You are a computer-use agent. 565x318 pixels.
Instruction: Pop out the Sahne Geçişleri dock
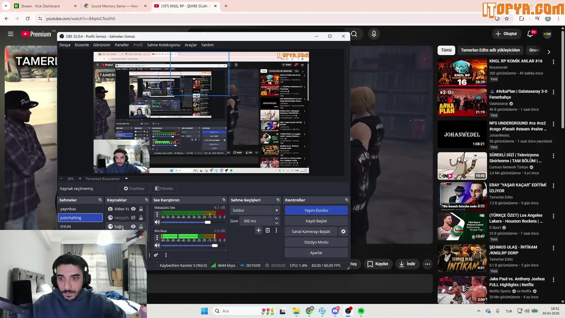point(278,200)
